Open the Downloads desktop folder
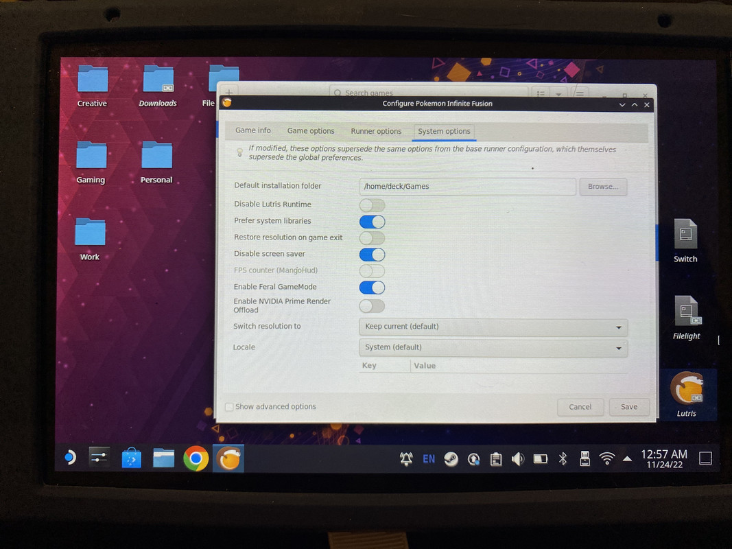Screen dimensions: 732x549 click(x=158, y=87)
